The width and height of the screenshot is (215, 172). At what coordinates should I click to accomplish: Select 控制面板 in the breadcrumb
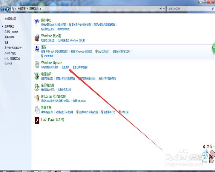point(21,9)
